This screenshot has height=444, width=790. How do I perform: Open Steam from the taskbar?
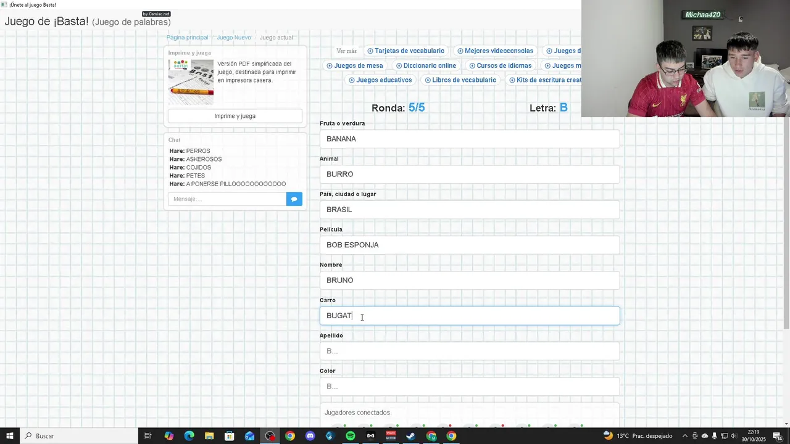pos(411,436)
